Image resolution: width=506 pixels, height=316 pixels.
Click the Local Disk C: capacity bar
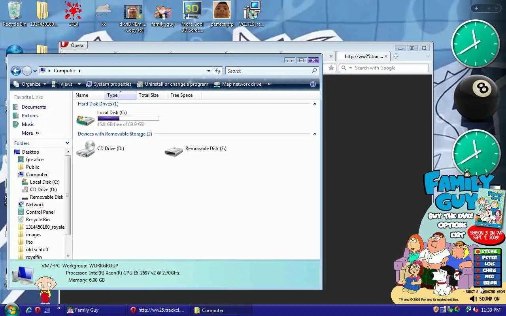128,118
